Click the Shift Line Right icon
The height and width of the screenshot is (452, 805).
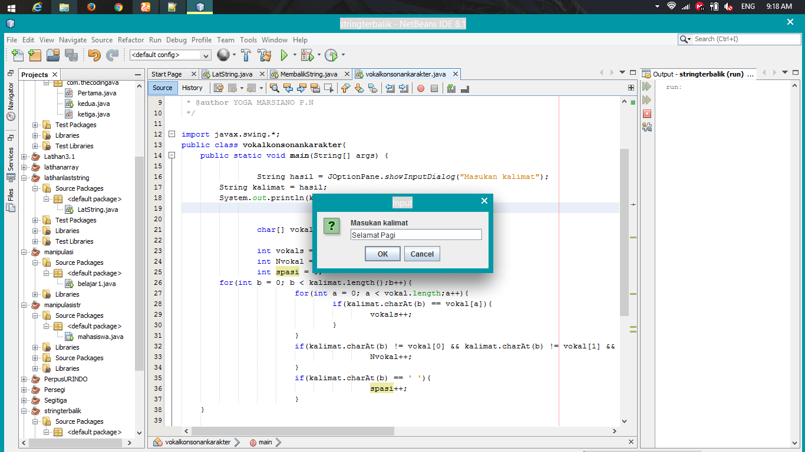tap(404, 88)
